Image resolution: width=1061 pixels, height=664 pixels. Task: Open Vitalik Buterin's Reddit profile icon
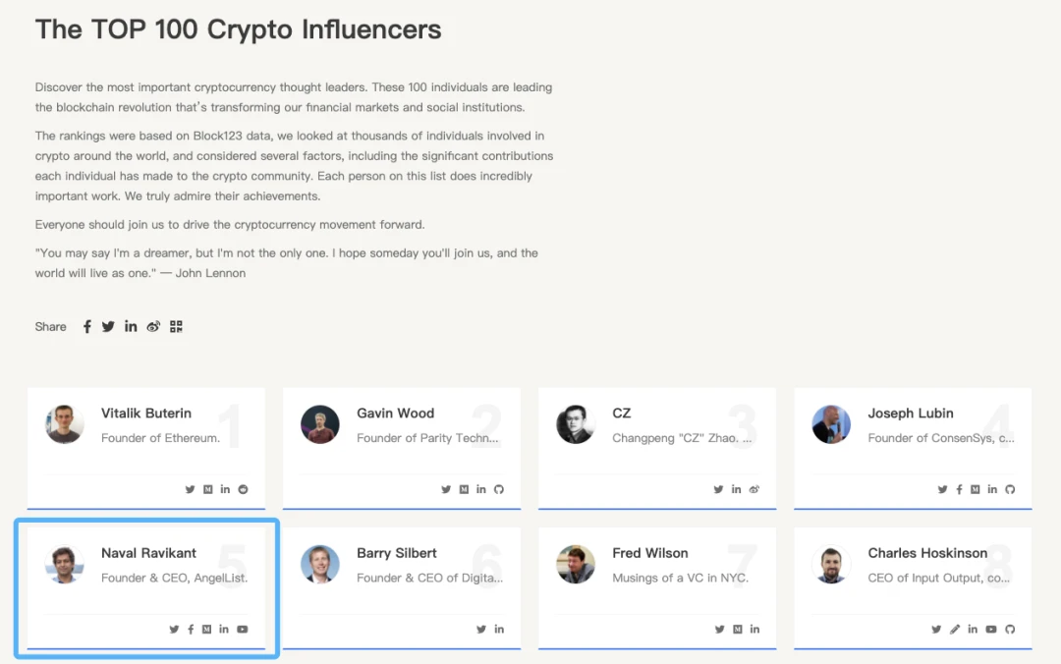point(243,489)
